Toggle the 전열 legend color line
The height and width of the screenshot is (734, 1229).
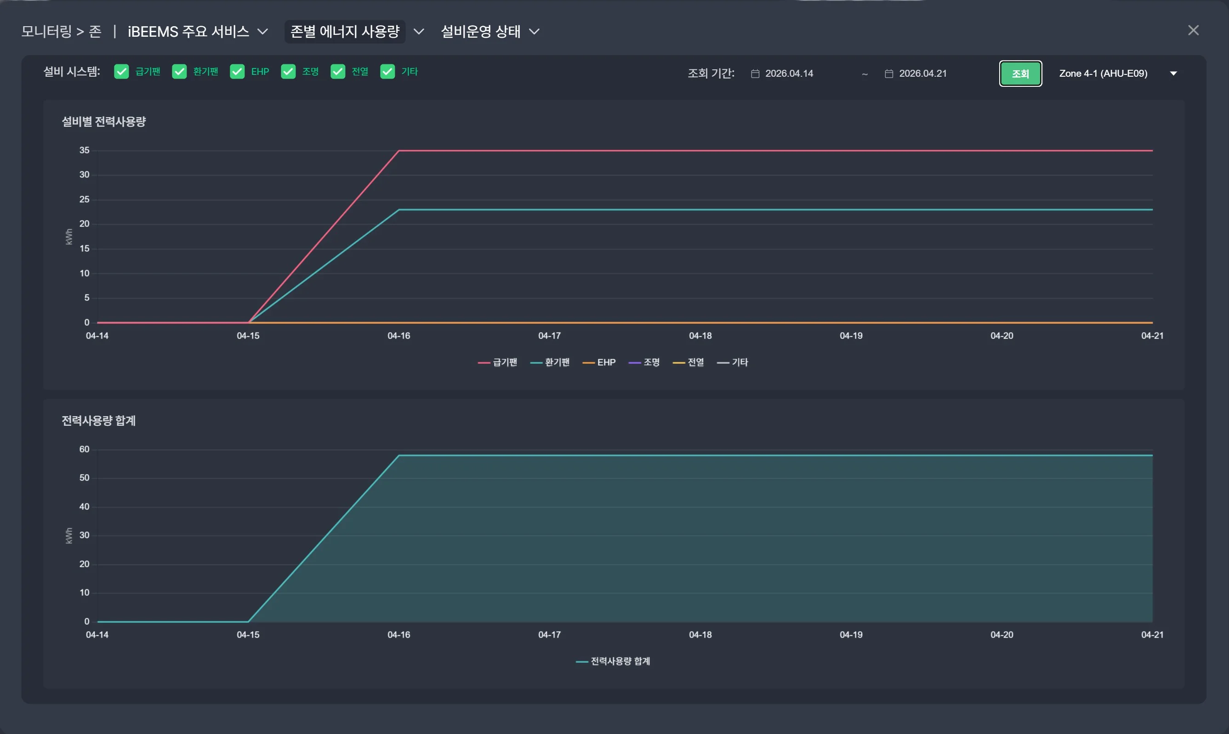[x=678, y=363]
